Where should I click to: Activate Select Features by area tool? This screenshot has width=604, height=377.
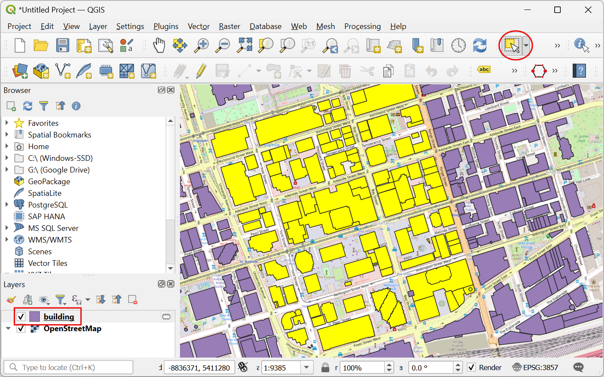(511, 45)
